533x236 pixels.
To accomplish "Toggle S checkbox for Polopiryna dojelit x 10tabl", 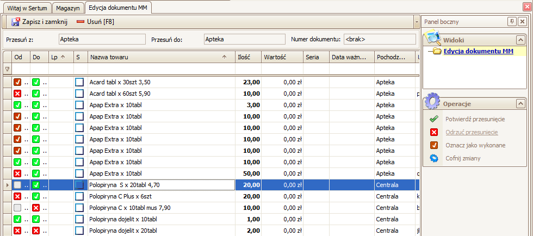I will click(x=79, y=219).
